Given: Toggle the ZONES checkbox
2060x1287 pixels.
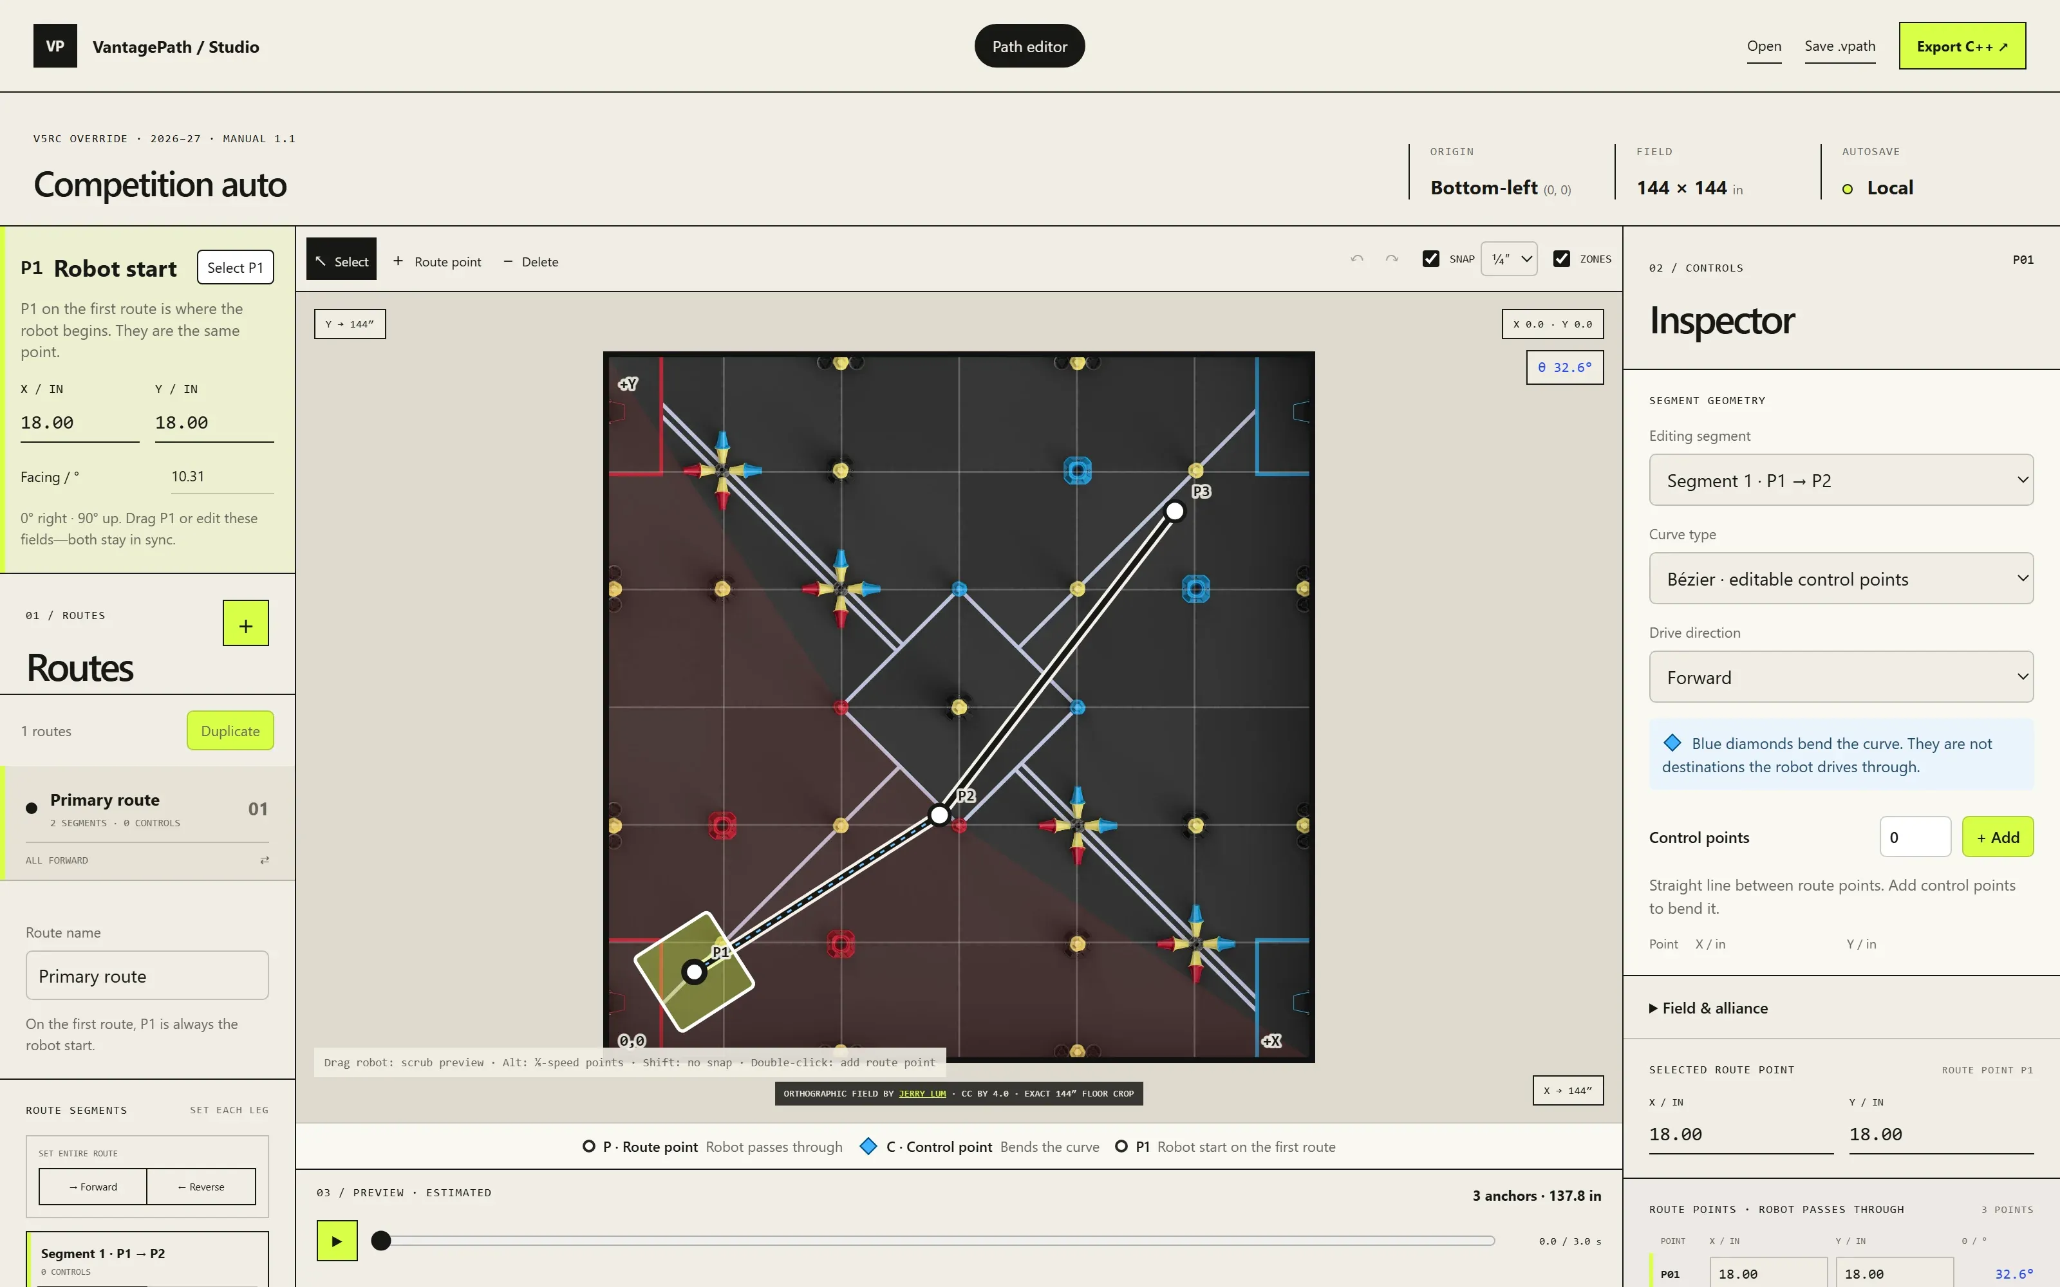Looking at the screenshot, I should pyautogui.click(x=1561, y=259).
